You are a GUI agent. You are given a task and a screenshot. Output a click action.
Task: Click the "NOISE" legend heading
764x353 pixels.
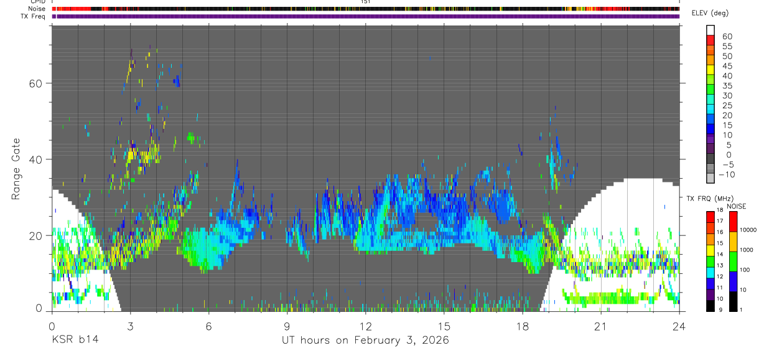click(737, 206)
